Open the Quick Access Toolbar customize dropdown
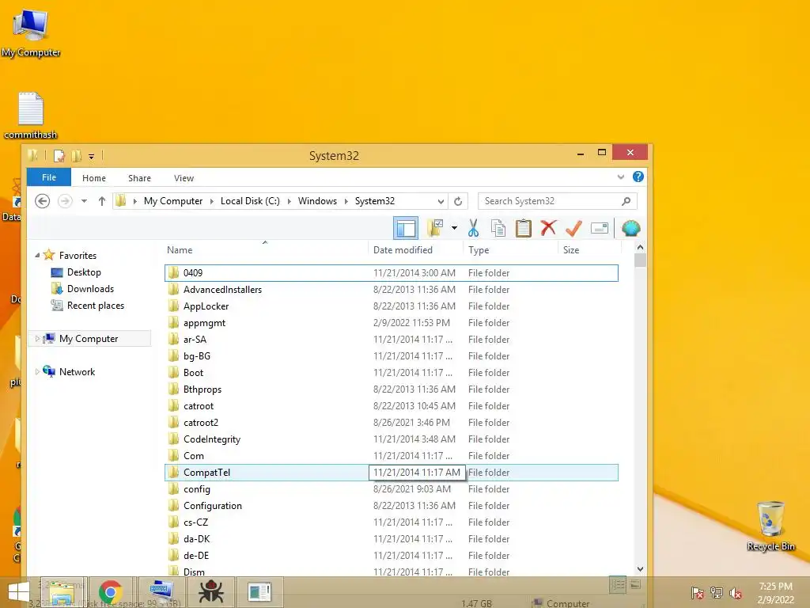The height and width of the screenshot is (608, 810). tap(92, 156)
